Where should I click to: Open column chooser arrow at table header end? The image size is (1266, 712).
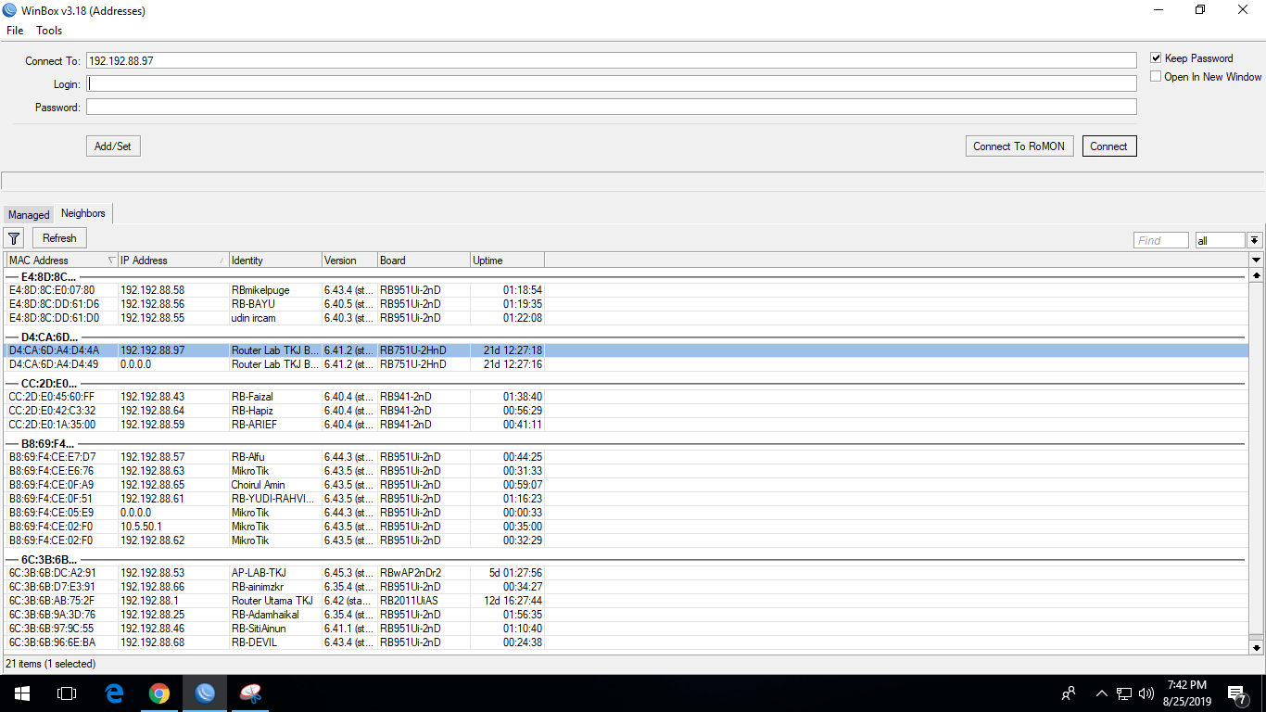[x=1257, y=261]
